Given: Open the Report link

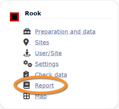Looking at the screenshot, I should point(44,86).
